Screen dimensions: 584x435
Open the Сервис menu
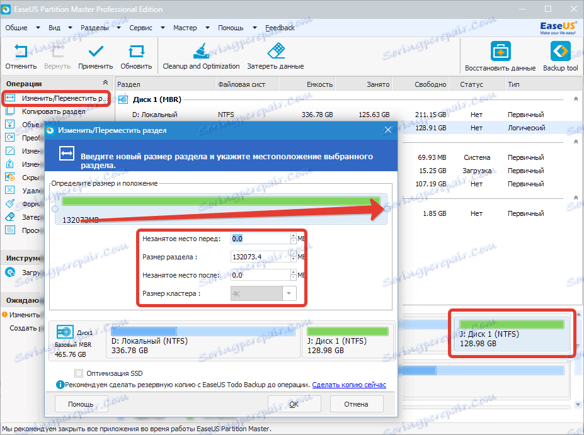click(x=140, y=28)
